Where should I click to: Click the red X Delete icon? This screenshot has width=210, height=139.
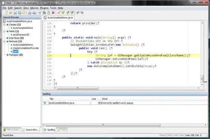pos(53,13)
